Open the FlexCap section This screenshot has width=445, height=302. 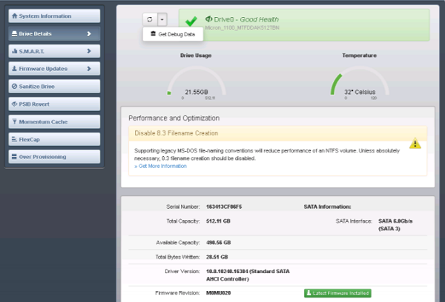pos(54,139)
